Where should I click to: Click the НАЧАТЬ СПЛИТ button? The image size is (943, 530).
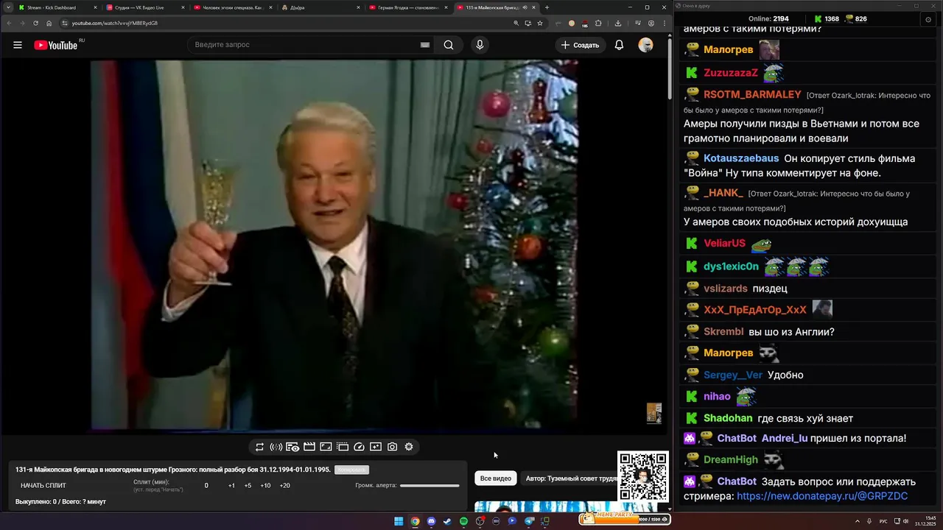click(x=43, y=486)
